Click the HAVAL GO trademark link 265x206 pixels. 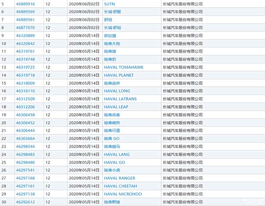pyautogui.click(x=115, y=163)
